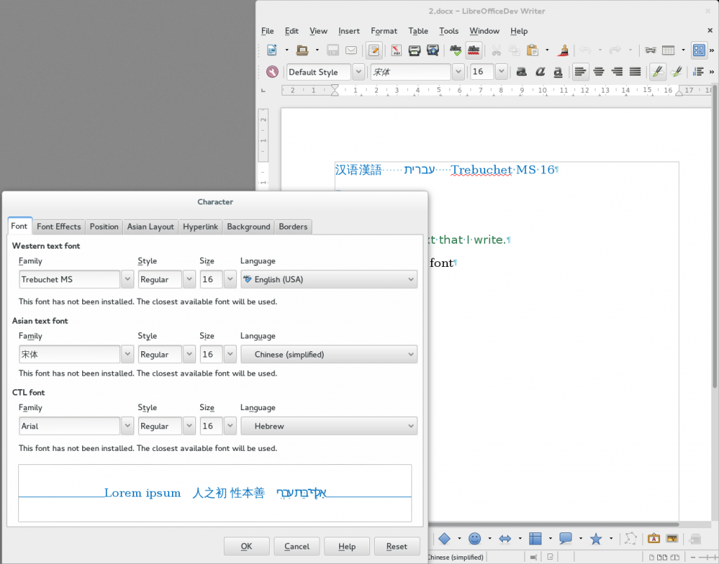Viewport: 719px width, 564px height.
Task: Click the Right-To-Left text direction icon
Action: coord(676,72)
